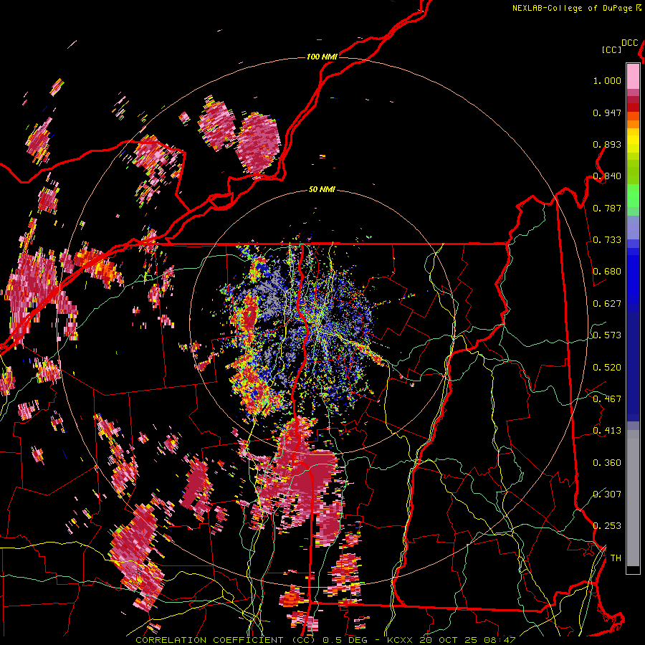
Task: Click the 0.680 legend value
Action: pos(607,272)
